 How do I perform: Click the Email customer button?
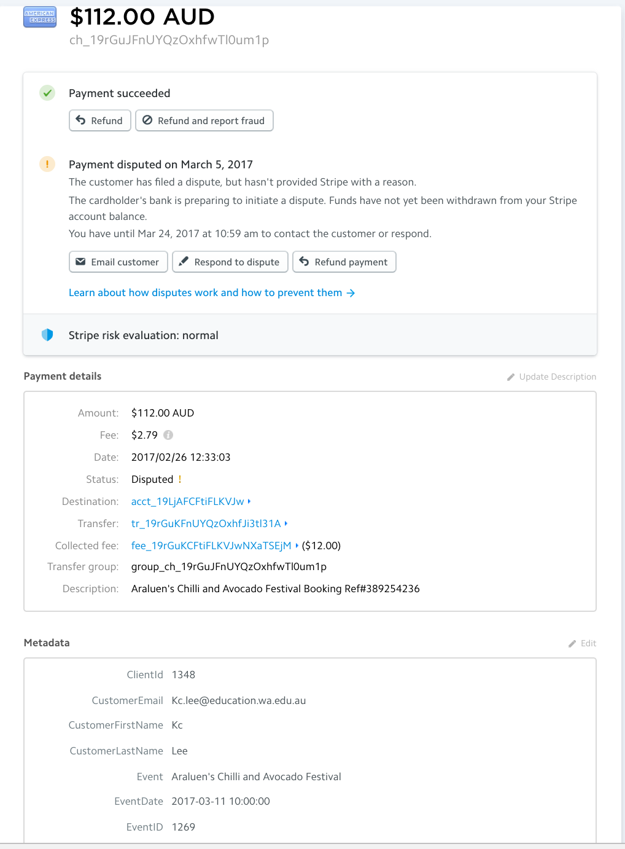(x=118, y=262)
